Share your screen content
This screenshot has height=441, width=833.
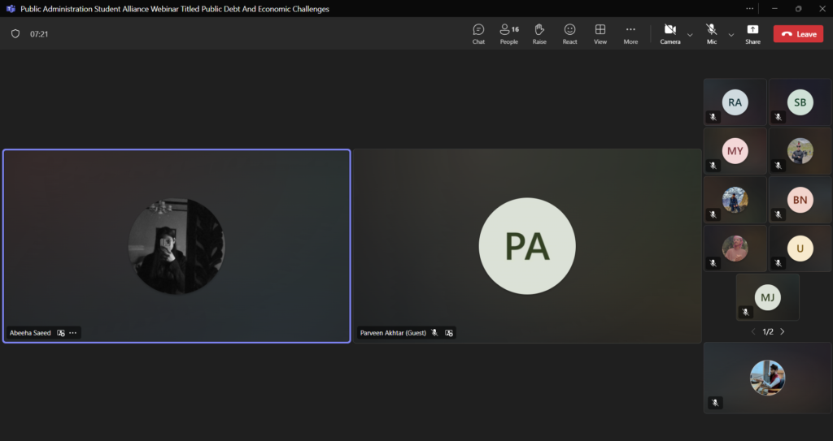752,34
